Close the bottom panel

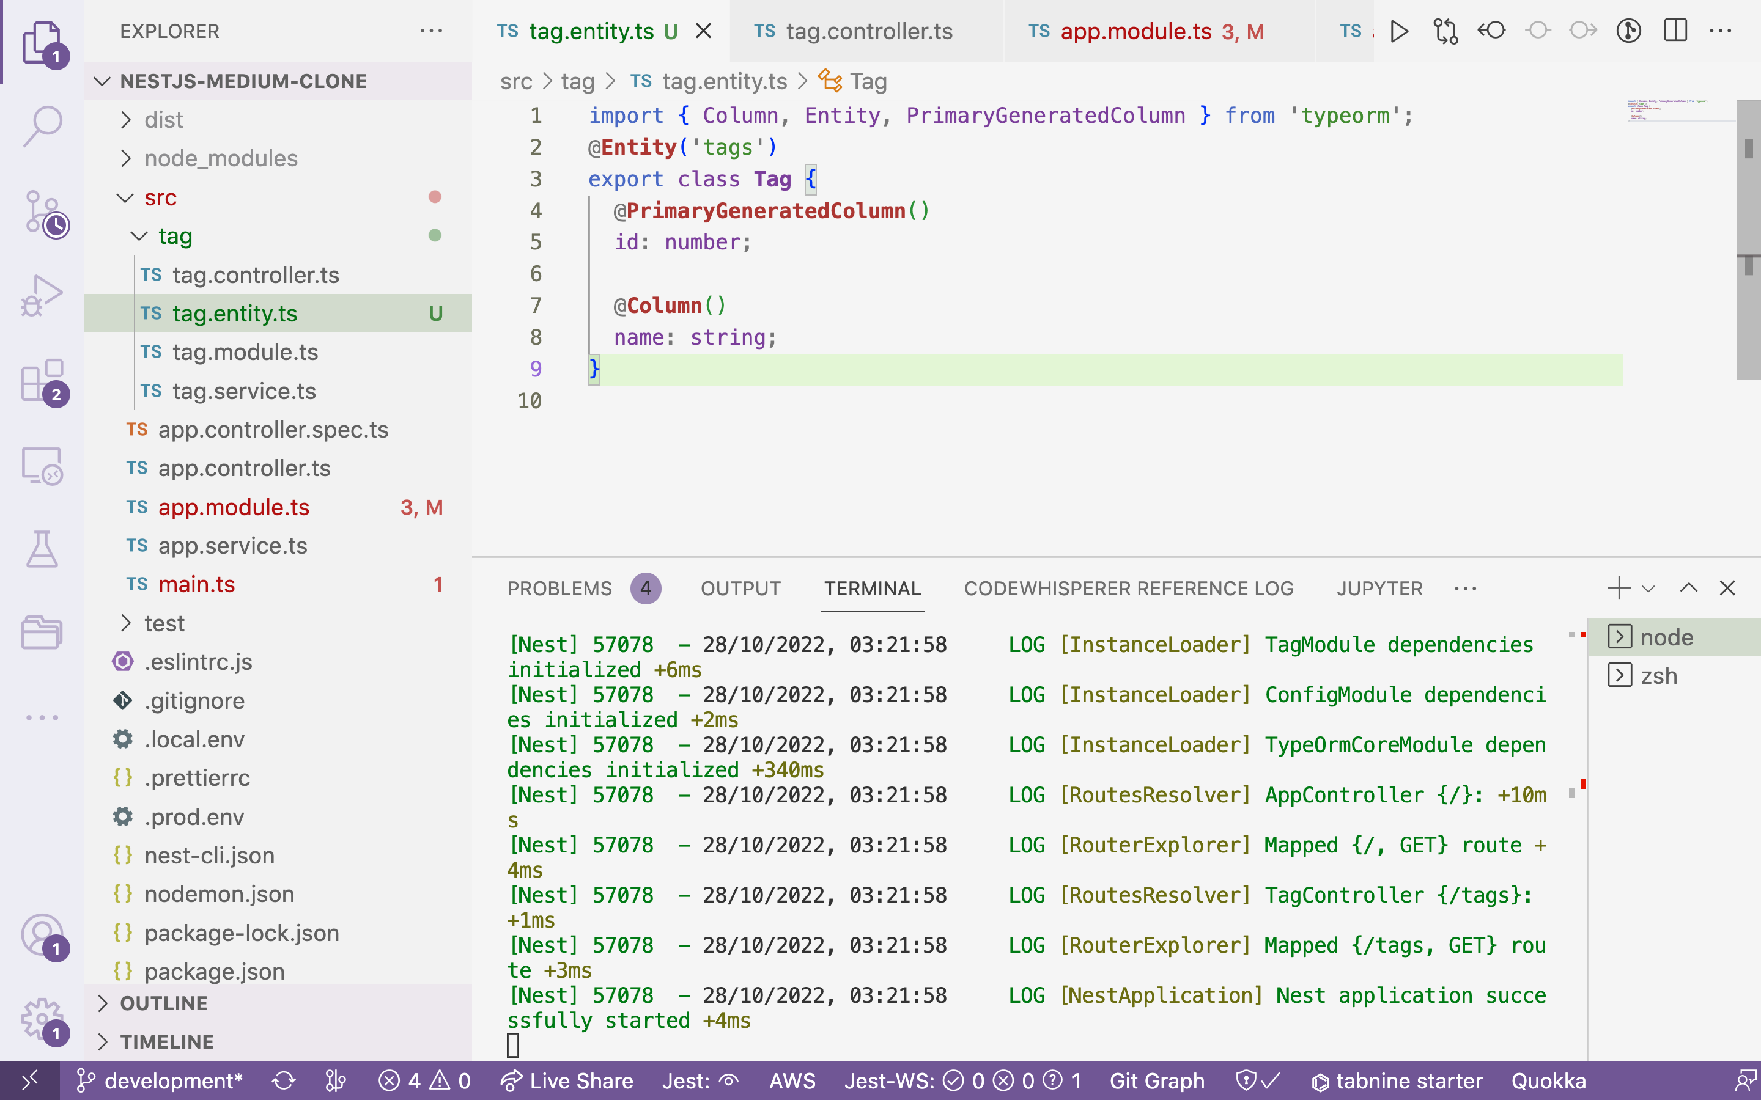pyautogui.click(x=1727, y=588)
